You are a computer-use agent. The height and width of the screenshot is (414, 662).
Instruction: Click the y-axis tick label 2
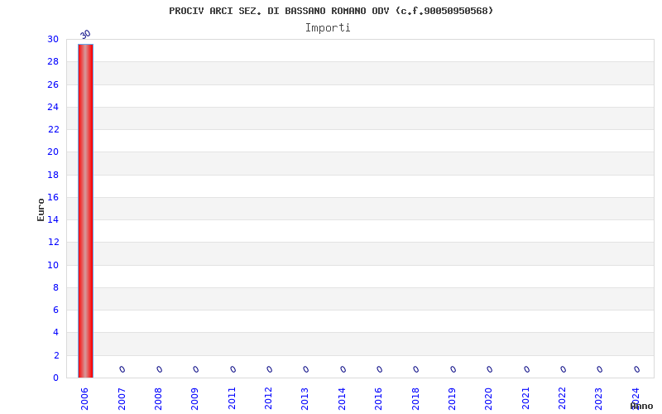[x=56, y=356]
